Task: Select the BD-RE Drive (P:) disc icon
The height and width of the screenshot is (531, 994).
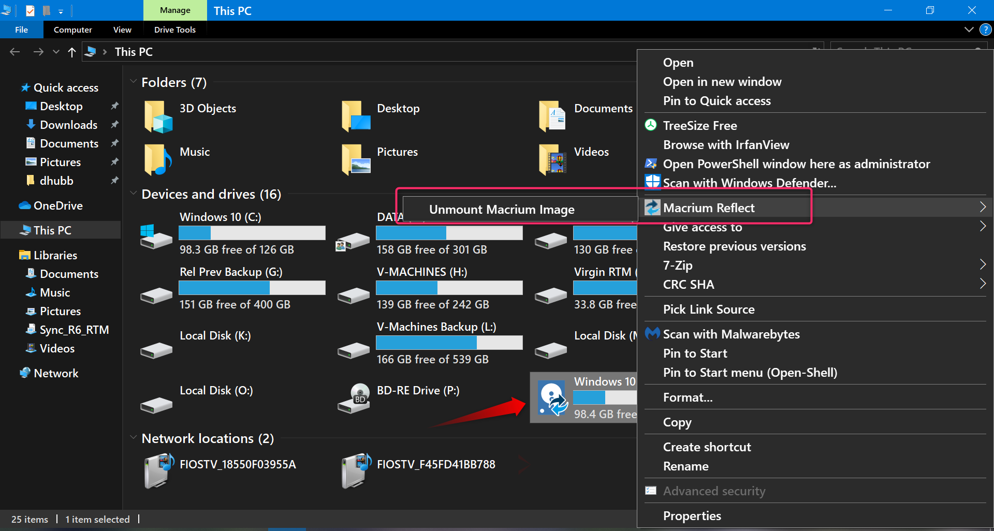Action: [x=354, y=398]
